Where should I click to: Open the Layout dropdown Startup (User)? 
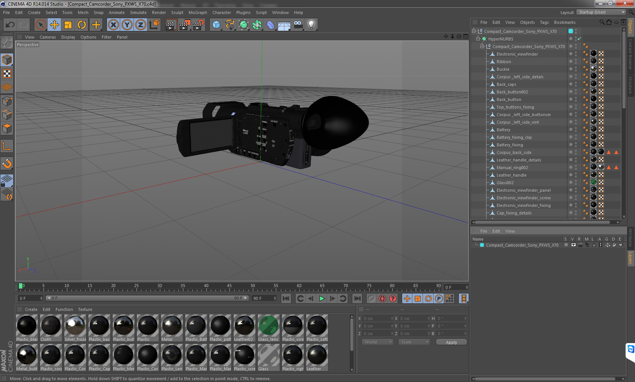tap(602, 12)
